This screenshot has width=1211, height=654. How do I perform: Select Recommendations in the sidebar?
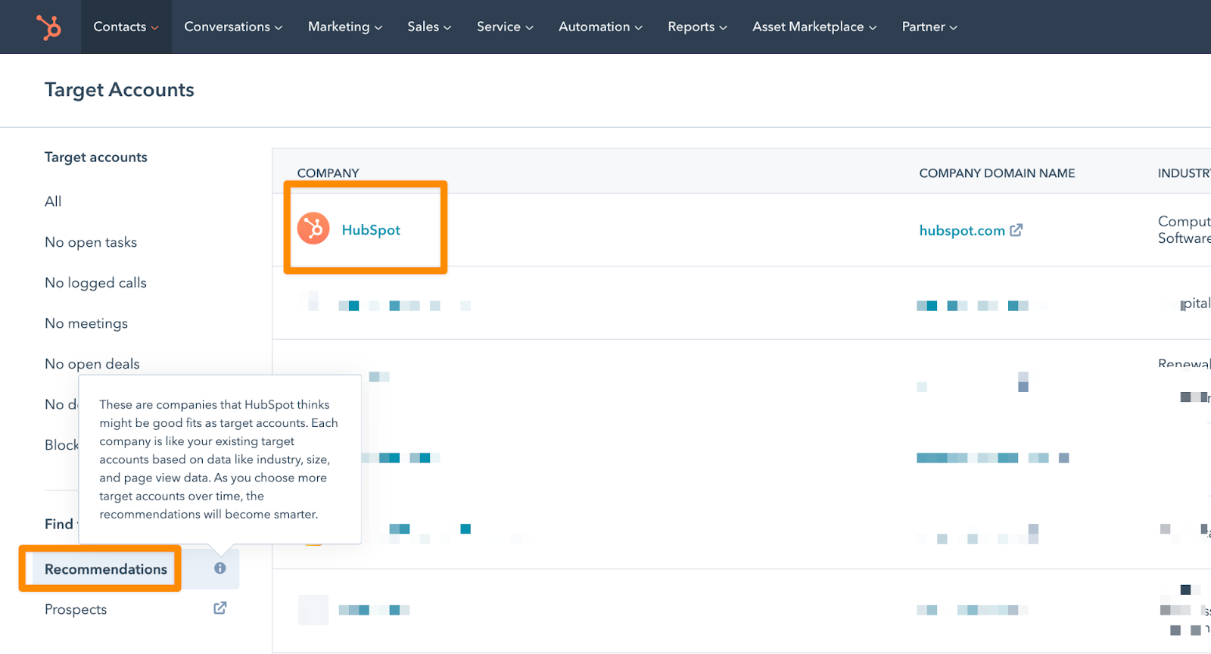[106, 569]
